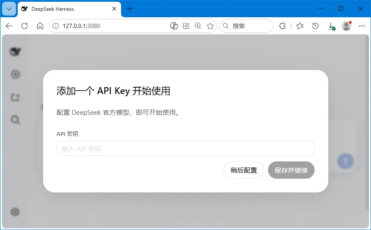Select the DeepSeek Harness tab
This screenshot has width=371, height=230.
(69, 9)
